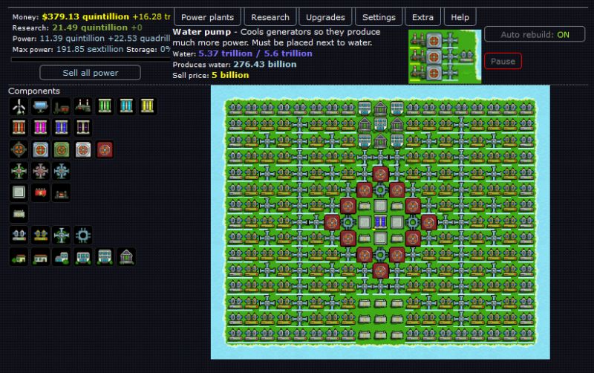Image resolution: width=594 pixels, height=373 pixels.
Task: Select the pink heat exchanger component
Action: tap(40, 171)
